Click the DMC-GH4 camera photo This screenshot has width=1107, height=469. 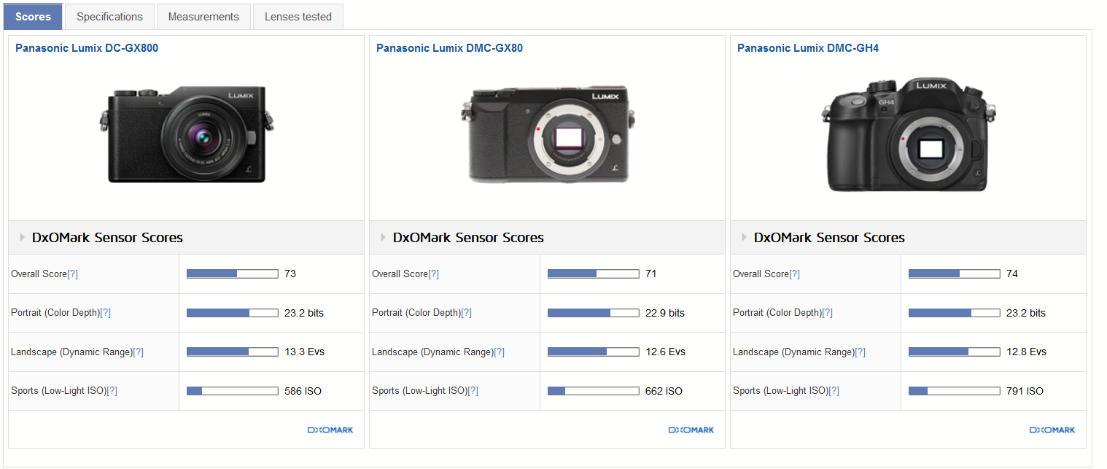coord(908,135)
